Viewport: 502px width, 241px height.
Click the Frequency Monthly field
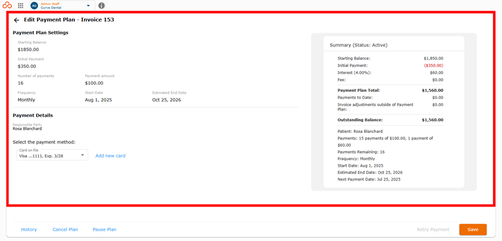[x=26, y=100]
